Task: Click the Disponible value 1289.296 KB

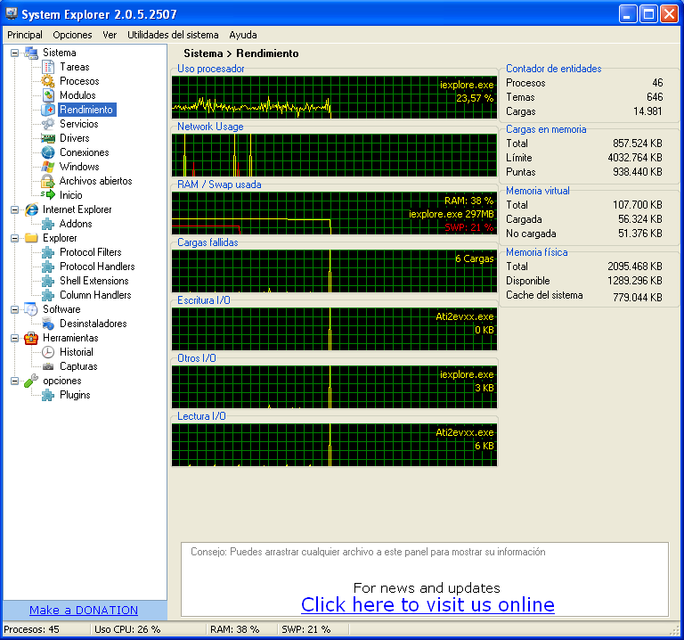Action: [x=635, y=281]
